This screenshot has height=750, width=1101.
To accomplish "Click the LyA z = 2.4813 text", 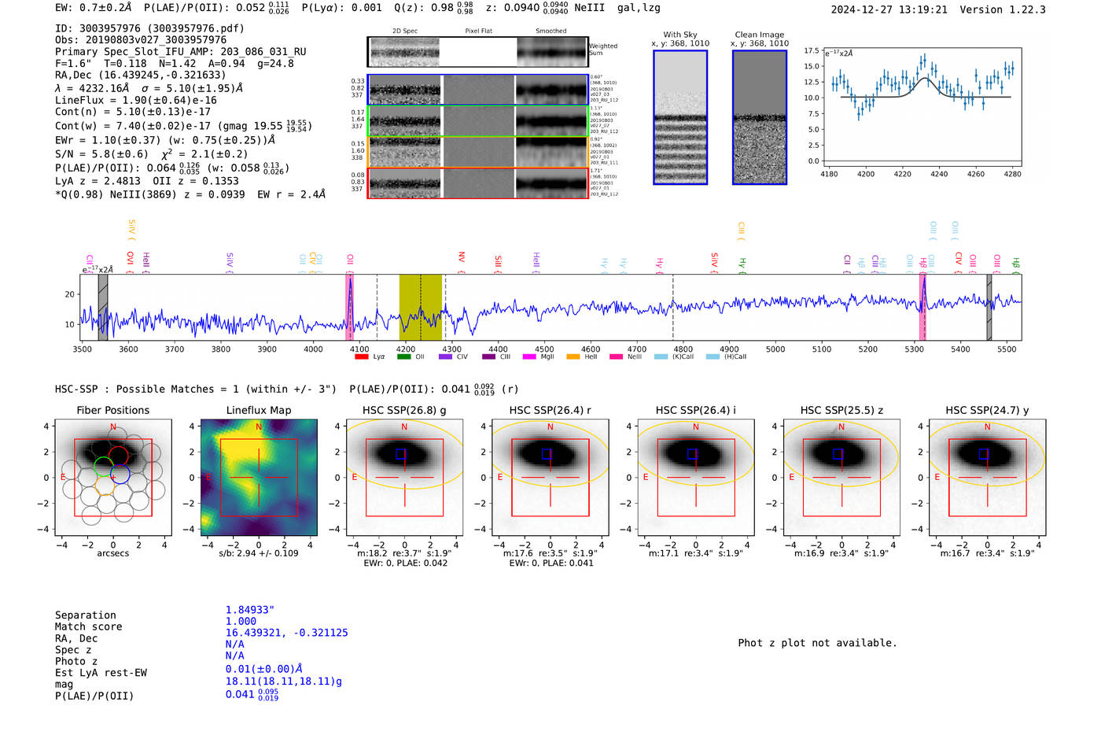I will click(98, 180).
